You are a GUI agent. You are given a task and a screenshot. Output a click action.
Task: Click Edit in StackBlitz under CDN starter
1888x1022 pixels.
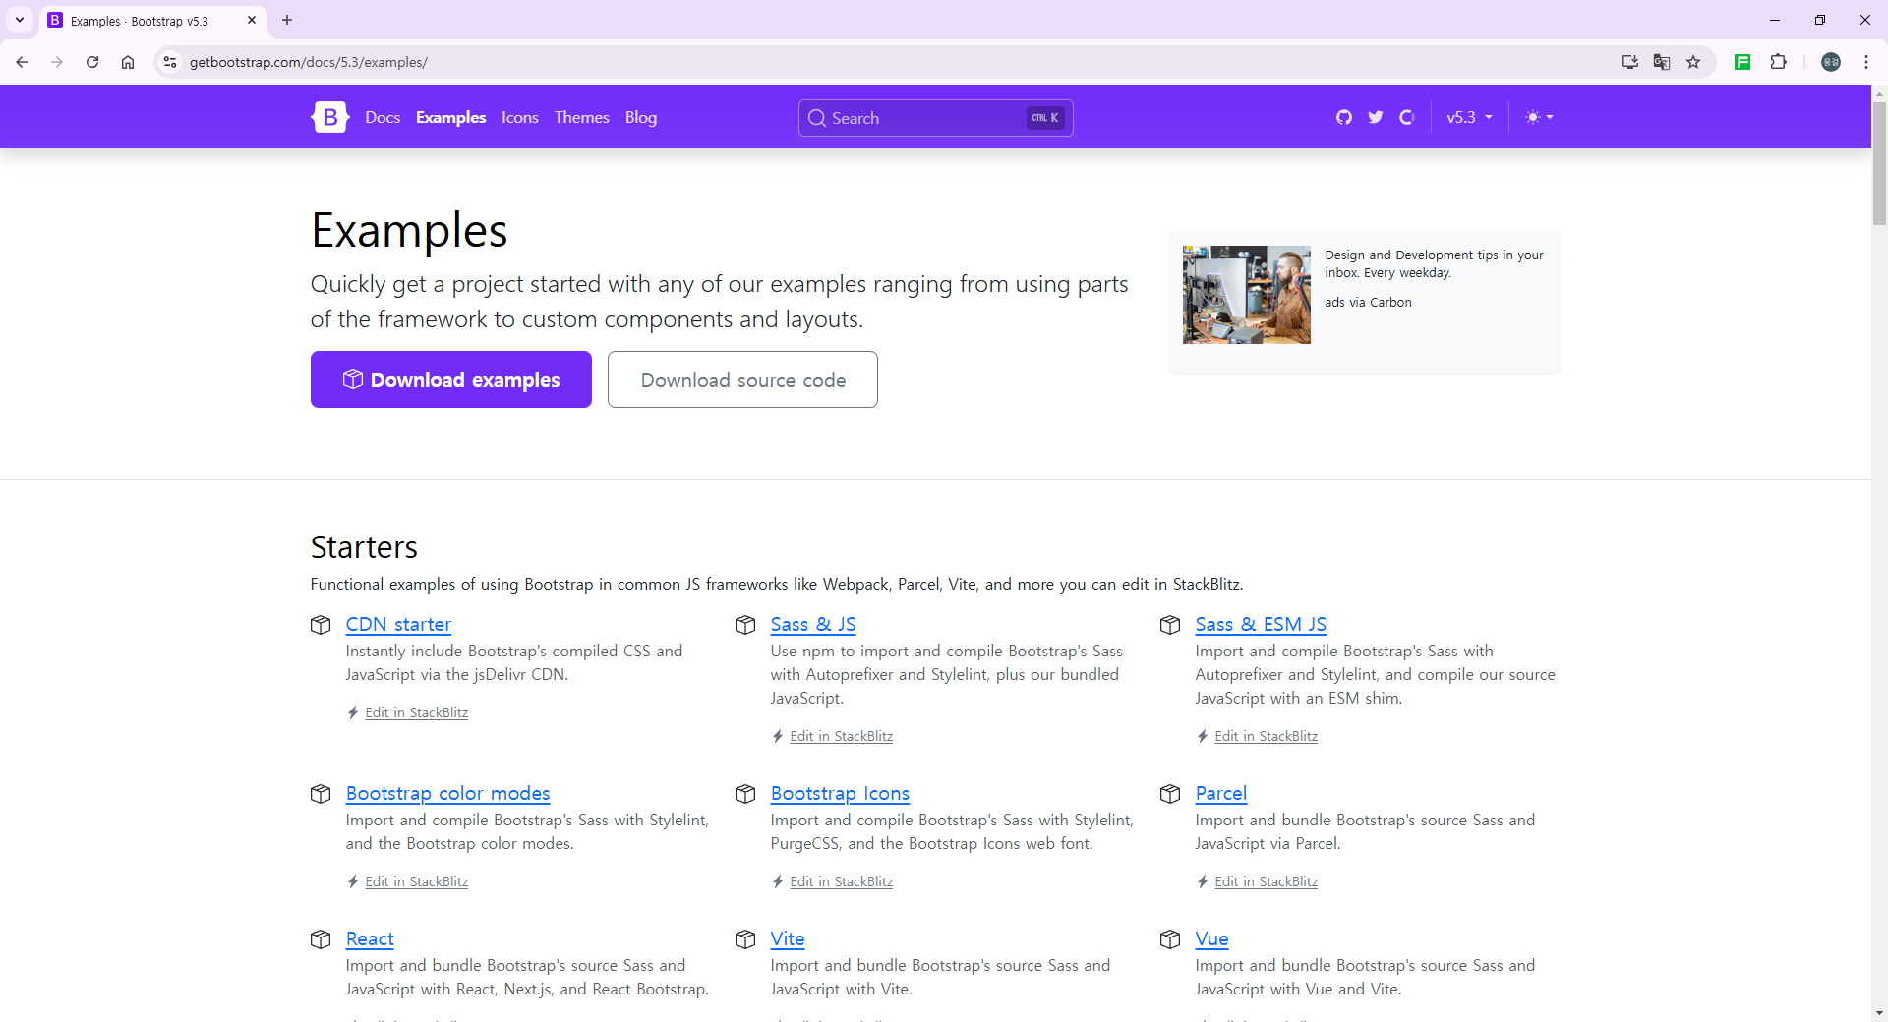[x=416, y=712]
